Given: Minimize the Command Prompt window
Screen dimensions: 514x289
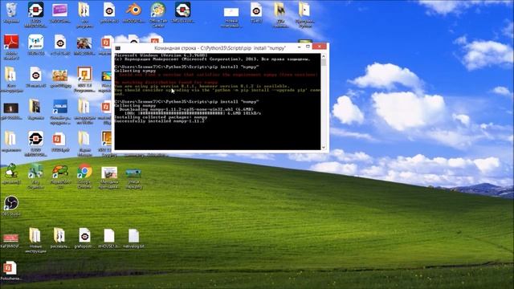Looking at the screenshot, I should tap(300, 47).
